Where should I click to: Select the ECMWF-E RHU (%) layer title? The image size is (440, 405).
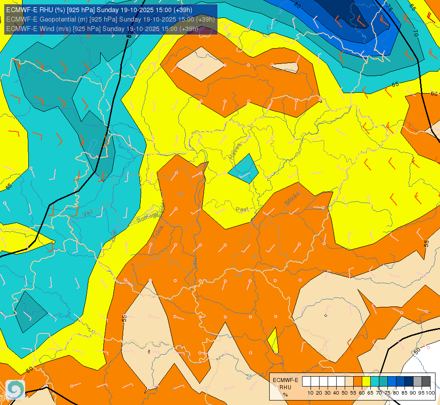pyautogui.click(x=99, y=10)
